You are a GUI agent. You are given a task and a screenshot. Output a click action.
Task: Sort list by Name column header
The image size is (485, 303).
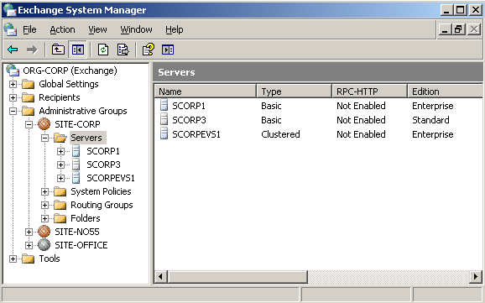(x=206, y=91)
